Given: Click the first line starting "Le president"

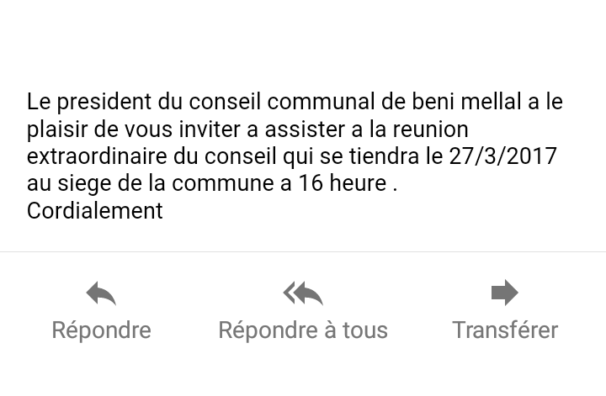Looking at the screenshot, I should point(295,102).
